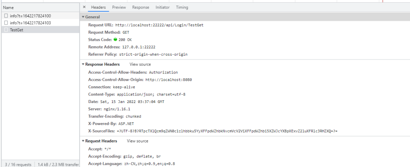
Task: Click the Name column header
Action: point(40,8)
